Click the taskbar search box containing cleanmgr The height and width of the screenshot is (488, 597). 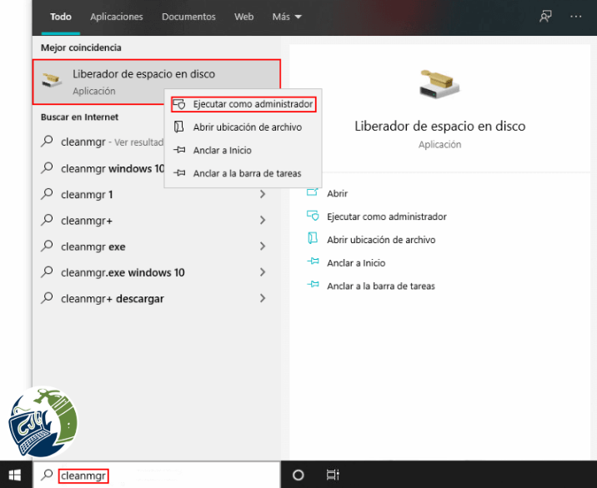[x=157, y=475]
